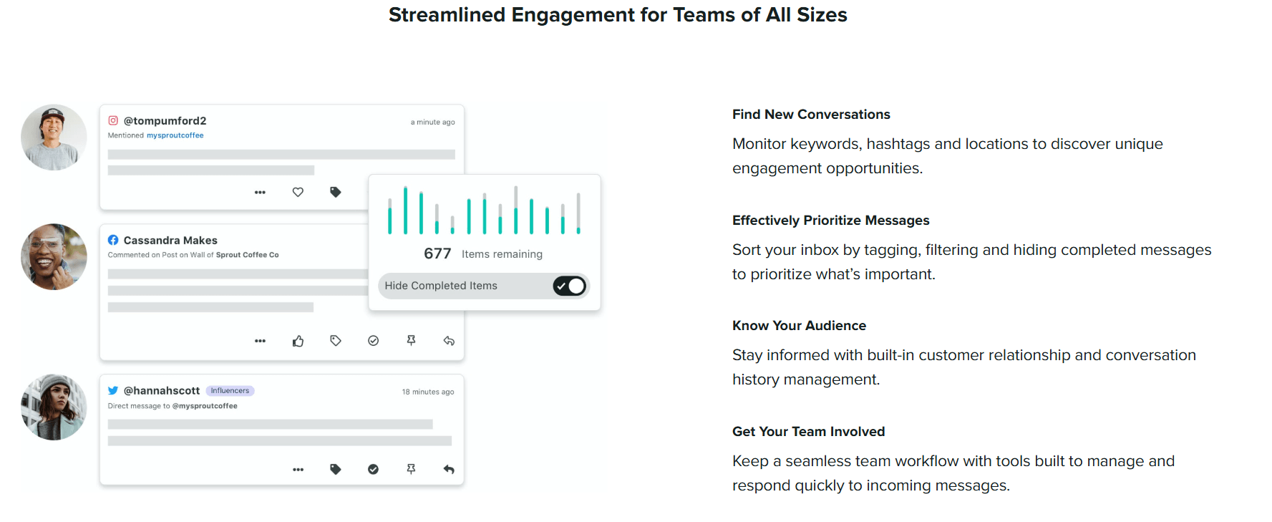Open the Cassandra Makes profile name
The width and height of the screenshot is (1272, 522).
point(170,241)
